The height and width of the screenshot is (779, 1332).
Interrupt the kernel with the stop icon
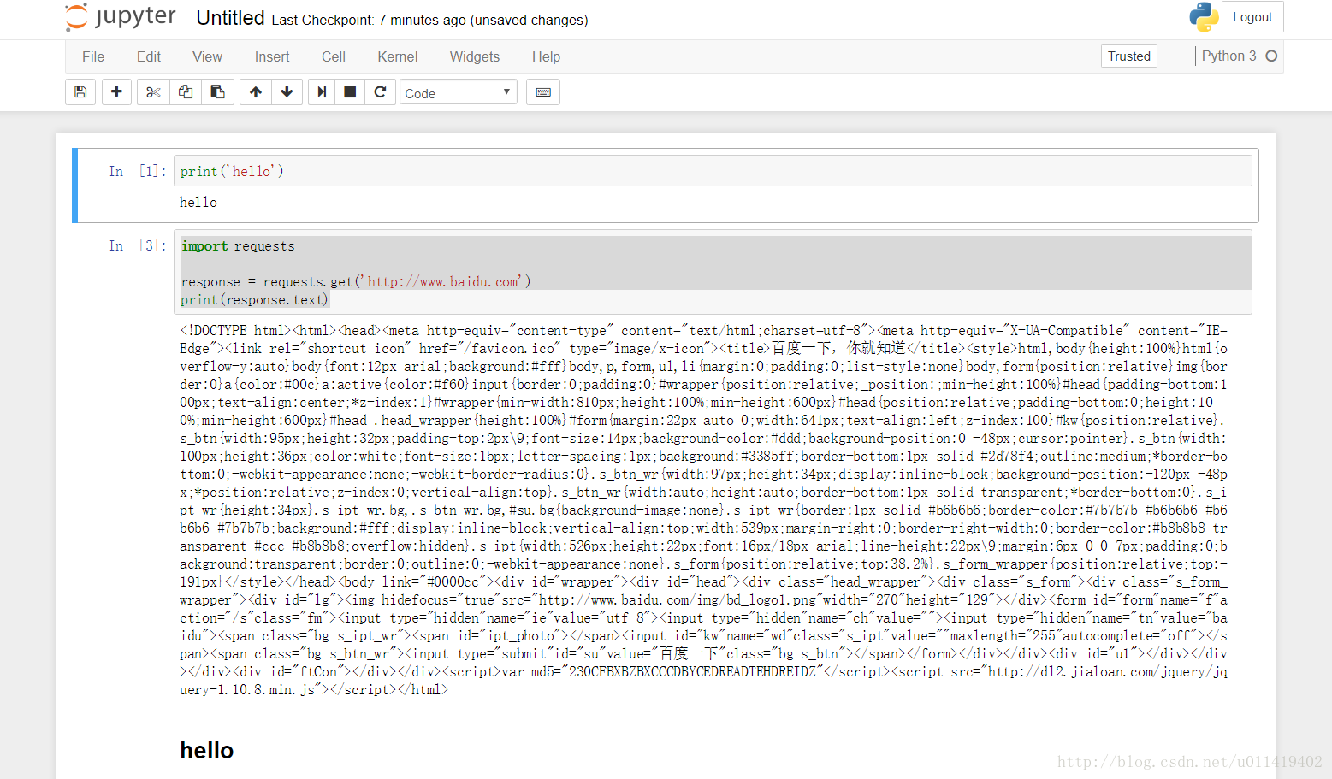click(x=350, y=92)
